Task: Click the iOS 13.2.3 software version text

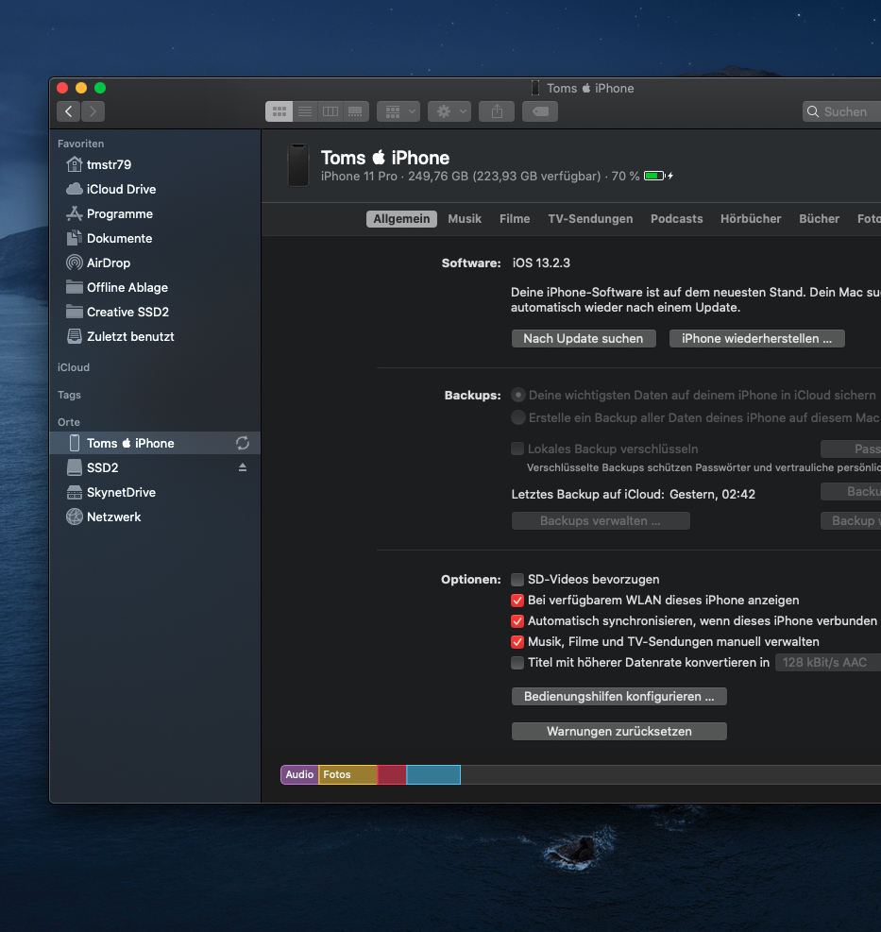Action: pos(541,263)
